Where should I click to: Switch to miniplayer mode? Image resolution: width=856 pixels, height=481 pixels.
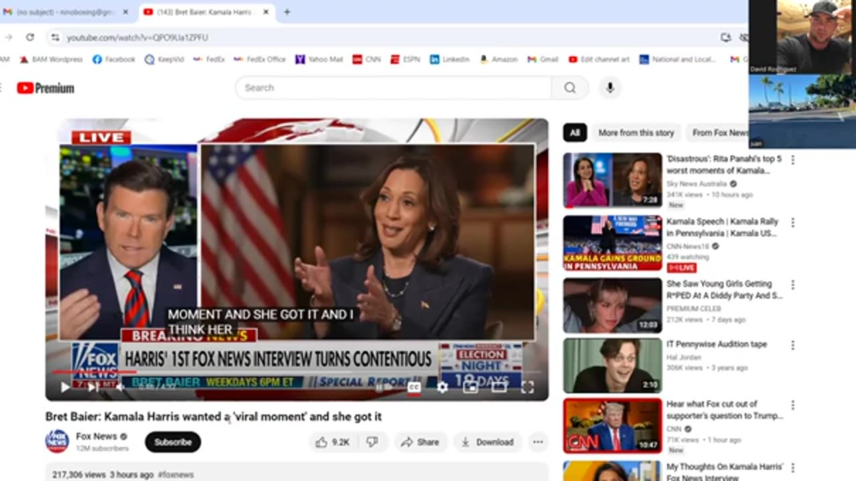[x=471, y=387]
